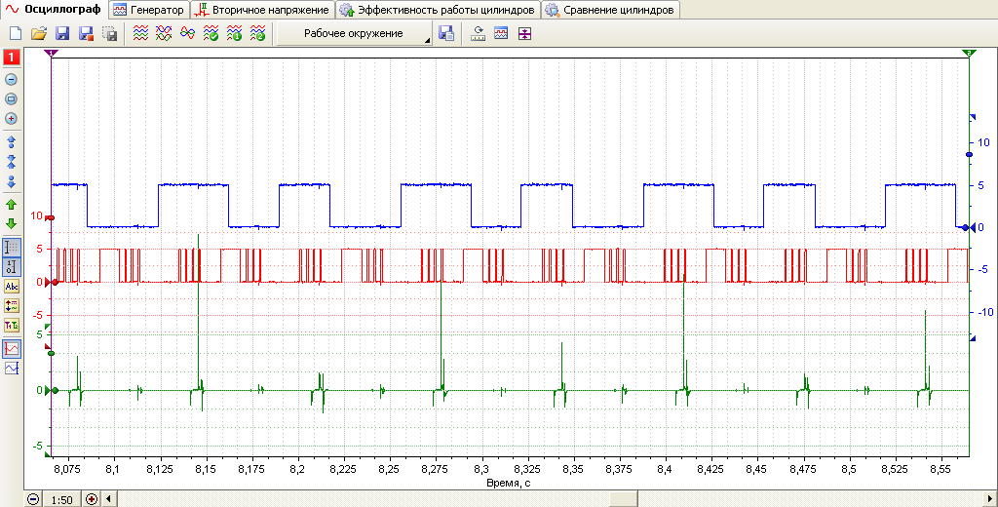Viewport: 998px width, 507px height.
Task: Toggle the plus-minus waveform math button
Action: pos(12,306)
